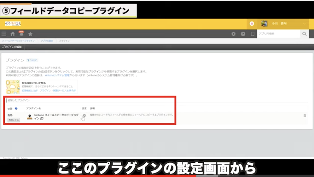Go to the portal home icon
The width and height of the screenshot is (314, 177).
[13, 34]
